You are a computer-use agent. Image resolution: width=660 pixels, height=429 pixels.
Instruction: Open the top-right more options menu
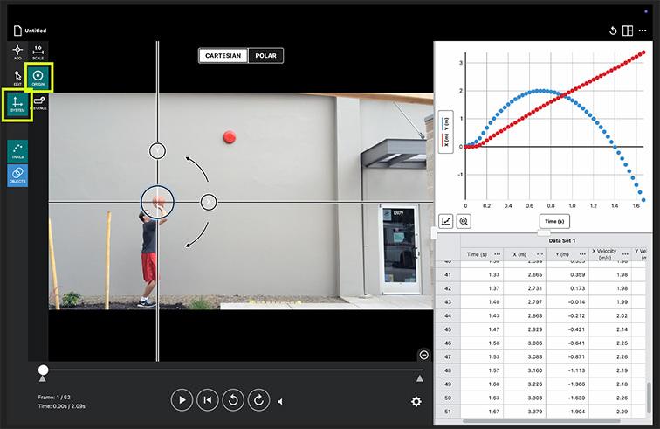point(643,31)
